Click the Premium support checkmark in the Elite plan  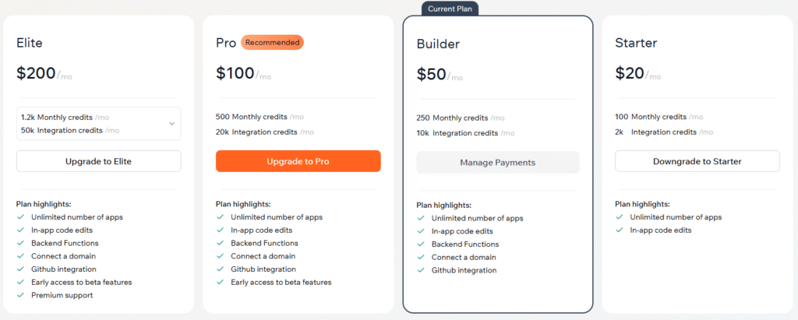point(21,296)
